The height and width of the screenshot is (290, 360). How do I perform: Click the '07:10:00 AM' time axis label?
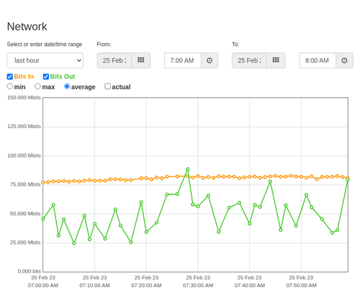(x=94, y=286)
